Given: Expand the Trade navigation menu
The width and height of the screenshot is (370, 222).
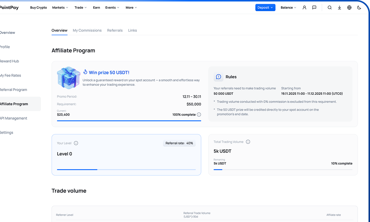Looking at the screenshot, I should [x=81, y=7].
